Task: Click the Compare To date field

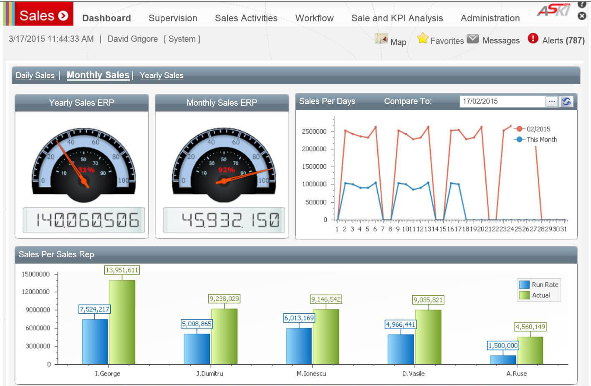Action: click(x=502, y=102)
